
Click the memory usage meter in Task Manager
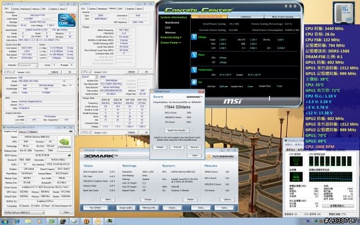point(296,177)
